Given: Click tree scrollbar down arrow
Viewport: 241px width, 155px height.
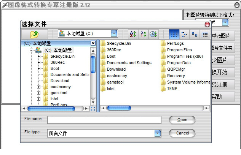Looking at the screenshot, I should pyautogui.click(x=93, y=103).
